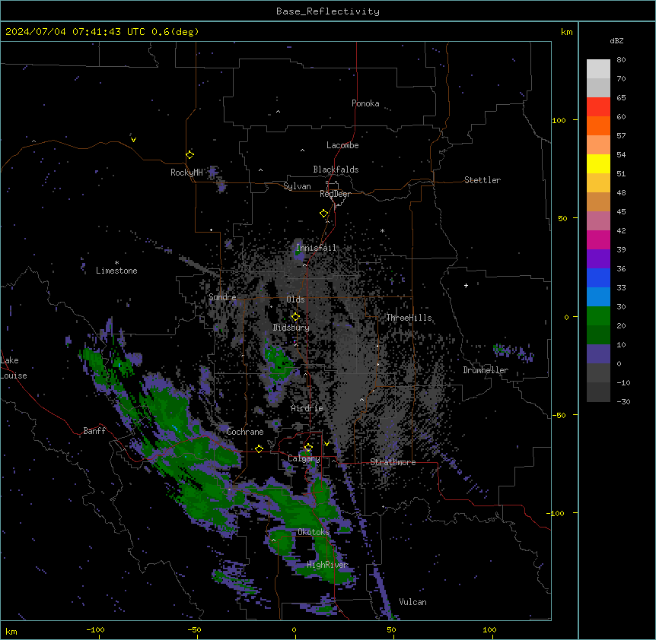Select the Okotoks town label

pyautogui.click(x=314, y=532)
